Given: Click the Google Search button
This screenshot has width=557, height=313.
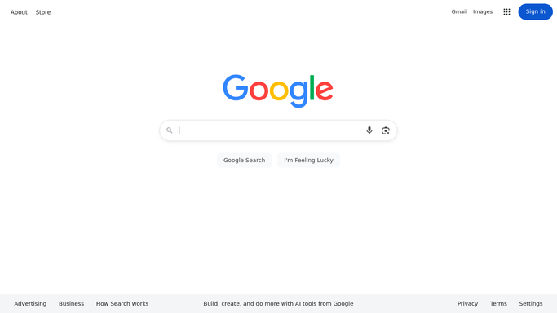Looking at the screenshot, I should [244, 160].
